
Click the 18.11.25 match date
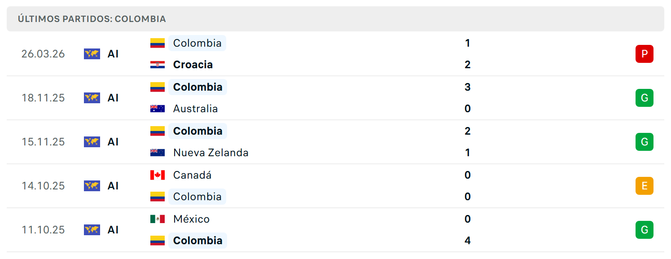click(x=43, y=98)
